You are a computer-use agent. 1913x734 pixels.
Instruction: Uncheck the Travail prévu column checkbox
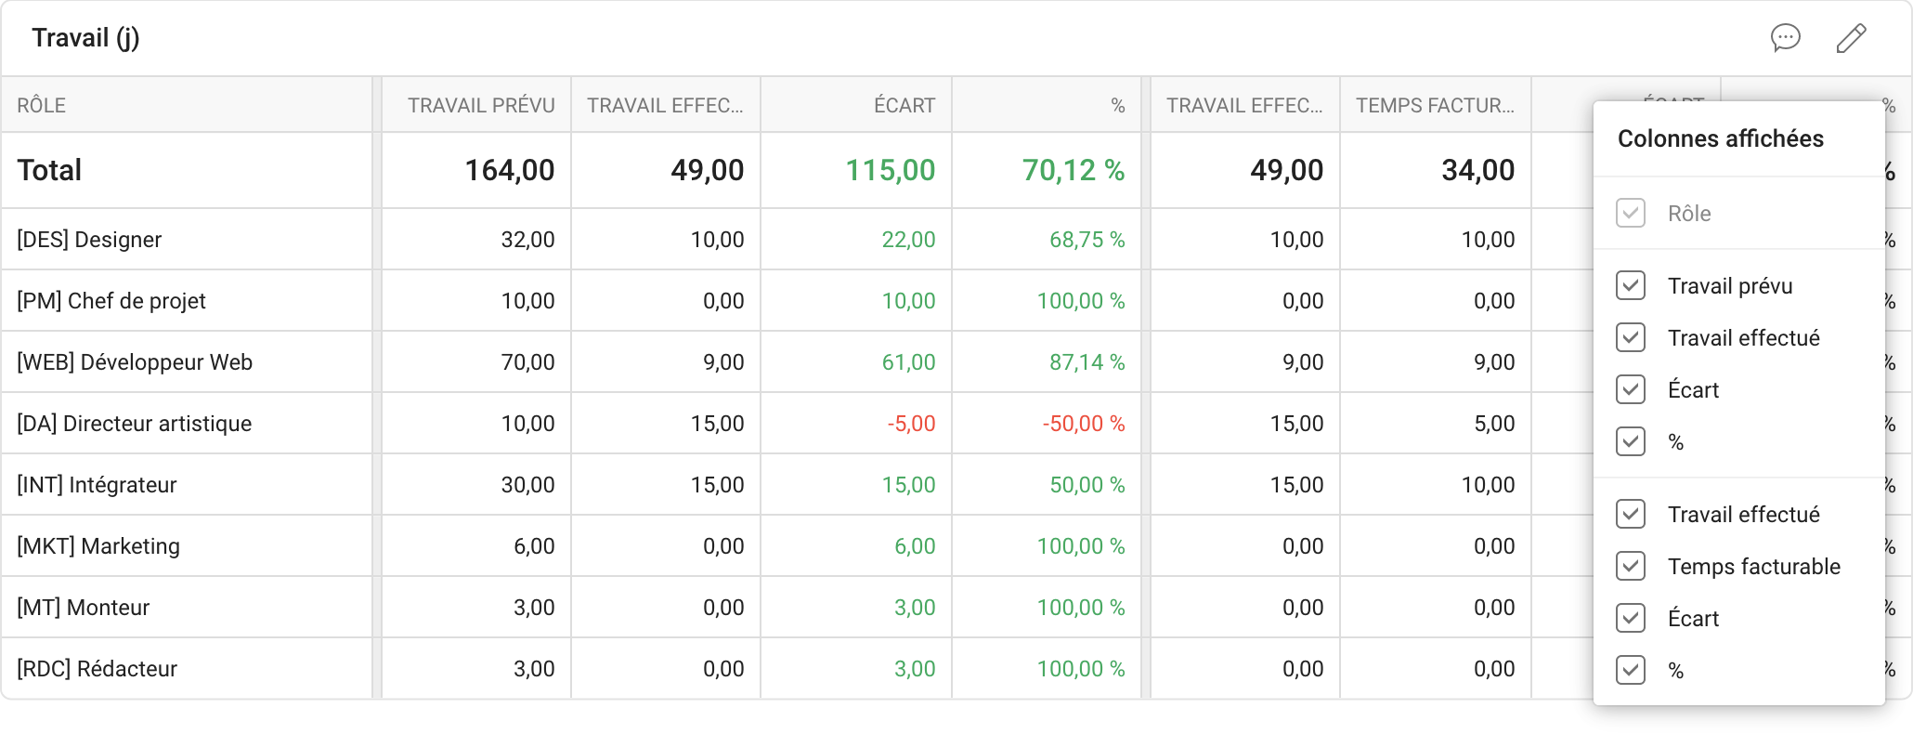pos(1631,285)
